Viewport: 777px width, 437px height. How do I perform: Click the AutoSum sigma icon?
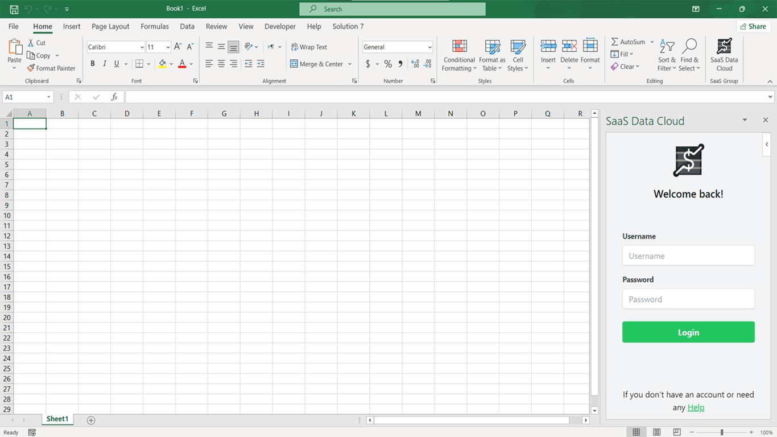point(615,42)
